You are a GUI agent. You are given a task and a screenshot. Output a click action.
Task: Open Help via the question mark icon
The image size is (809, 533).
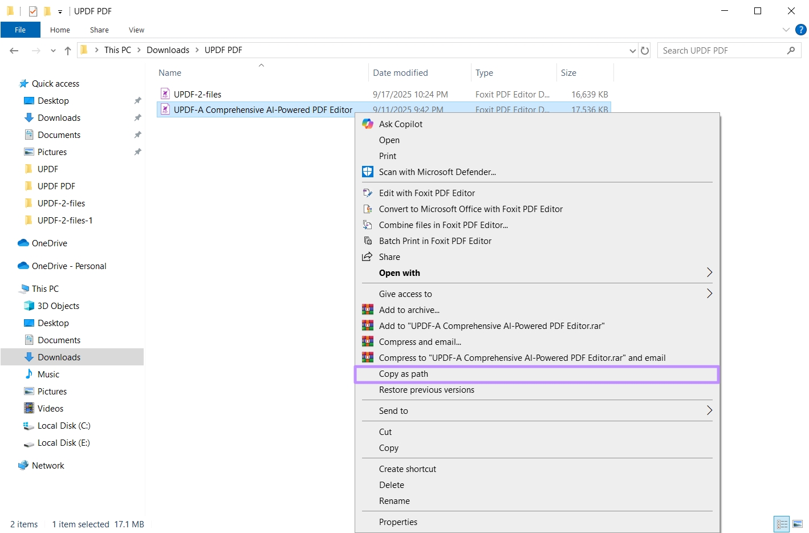(x=800, y=30)
